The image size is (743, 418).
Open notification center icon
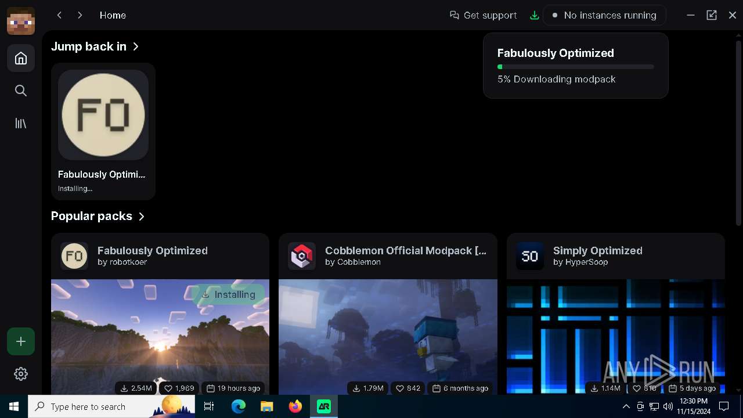click(724, 406)
